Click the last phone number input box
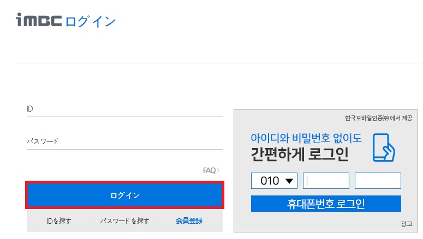Image resolution: width=423 pixels, height=239 pixels. 378,181
